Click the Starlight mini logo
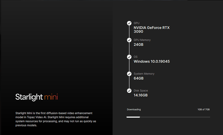223x135 pixels. tap(36, 97)
